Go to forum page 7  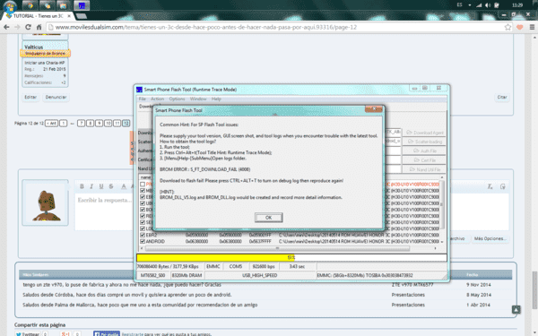tap(81, 123)
